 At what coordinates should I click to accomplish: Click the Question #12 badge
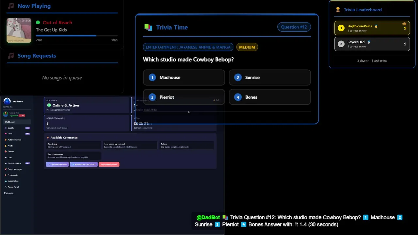[x=294, y=27]
